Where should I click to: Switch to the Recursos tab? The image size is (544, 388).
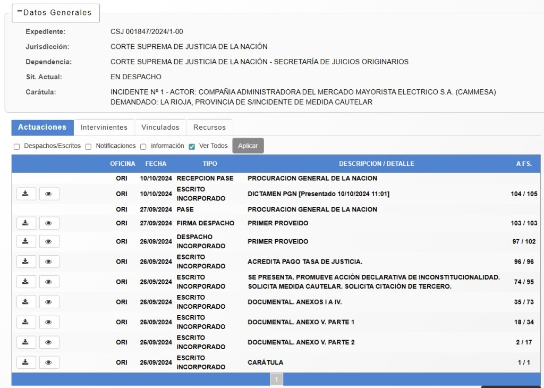coord(209,128)
